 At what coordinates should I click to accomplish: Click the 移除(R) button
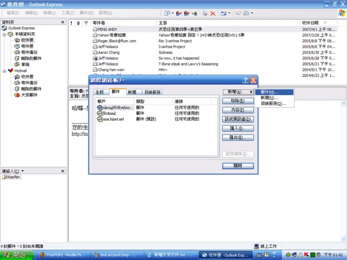(x=238, y=101)
